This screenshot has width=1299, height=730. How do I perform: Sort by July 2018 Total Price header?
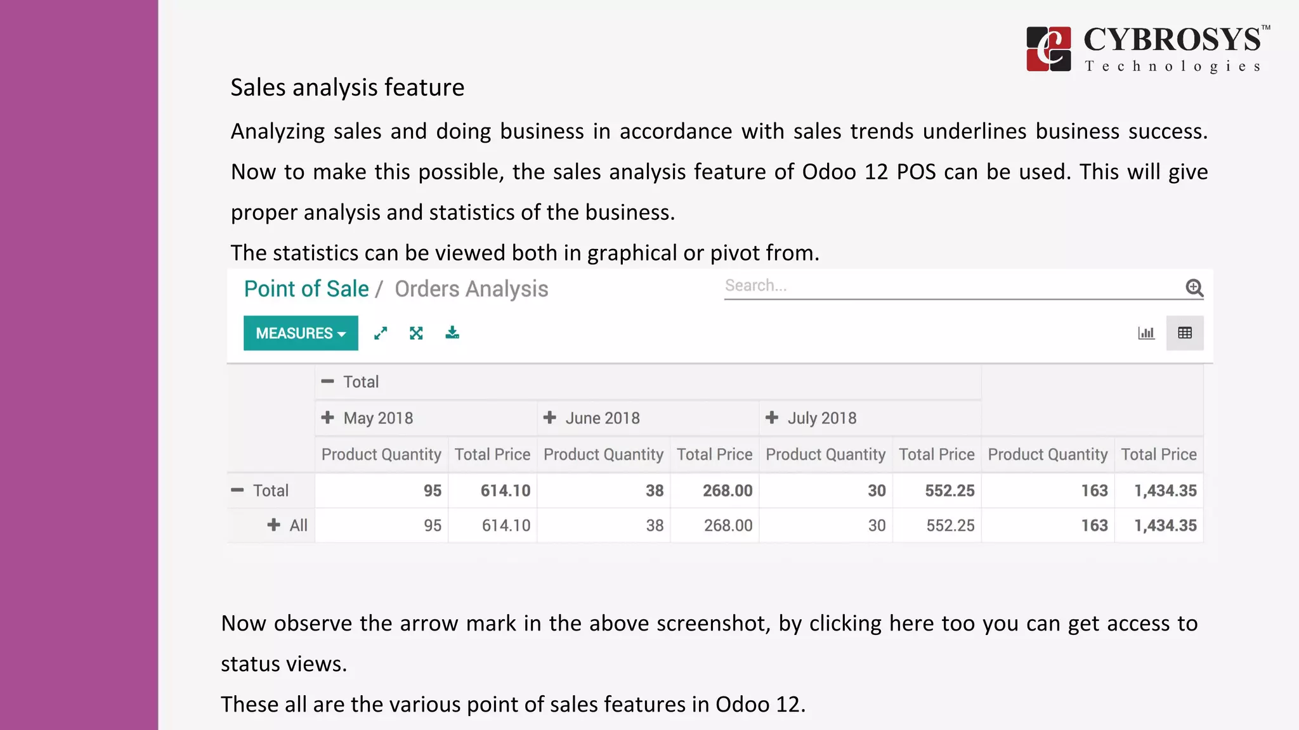pyautogui.click(x=937, y=454)
